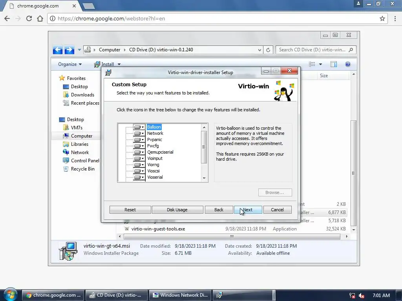Select the Pvpanic feature label
The width and height of the screenshot is (402, 301).
[154, 140]
